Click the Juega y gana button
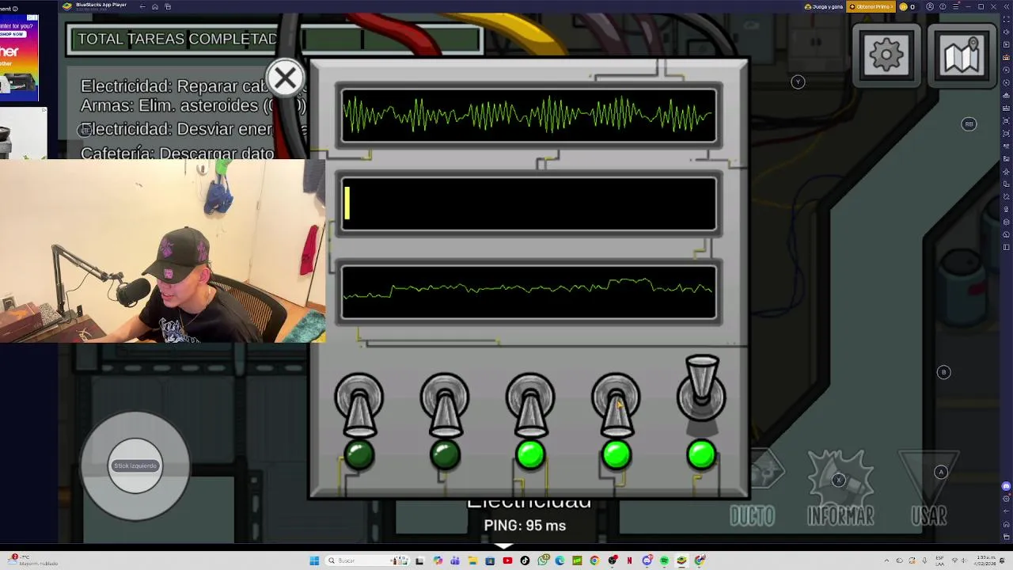The height and width of the screenshot is (570, 1013). point(823,6)
